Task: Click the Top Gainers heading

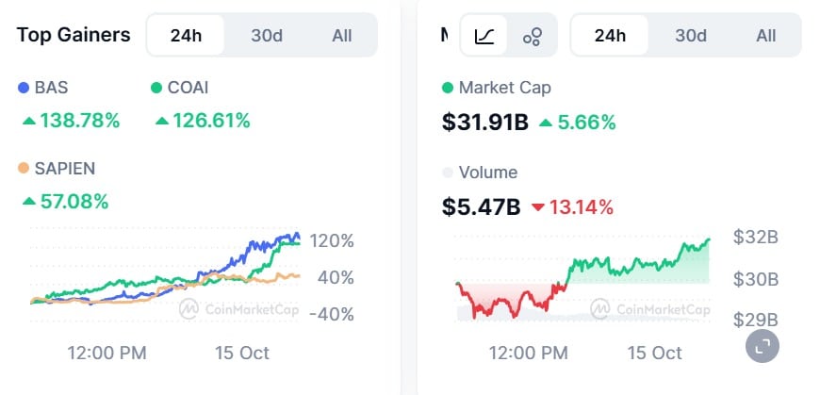Action: (74, 36)
